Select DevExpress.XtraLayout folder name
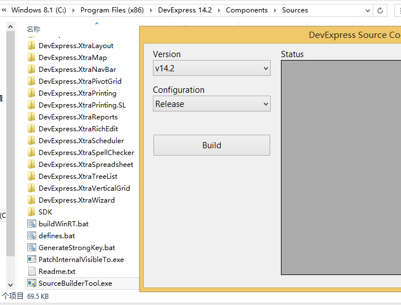This screenshot has width=401, height=305. pos(76,46)
